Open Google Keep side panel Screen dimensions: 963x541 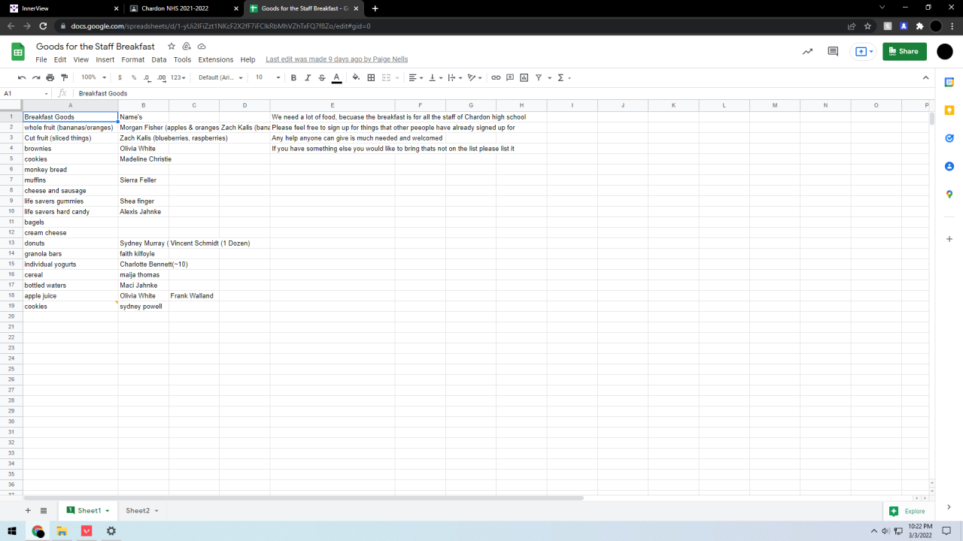tap(949, 110)
